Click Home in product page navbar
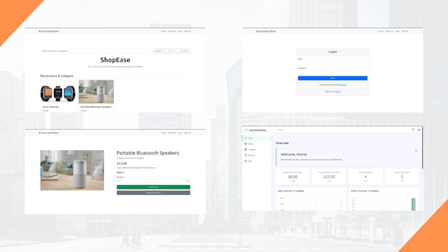This screenshot has width=448, height=252. click(x=163, y=133)
